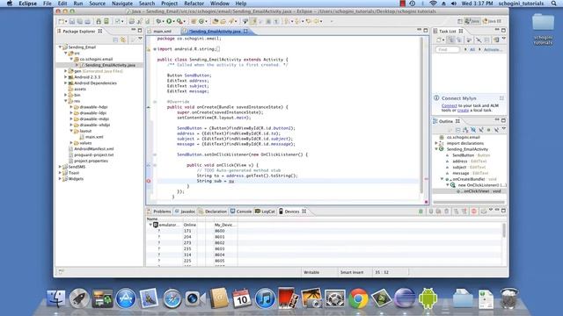Click the Find field in Task List

(x=448, y=49)
